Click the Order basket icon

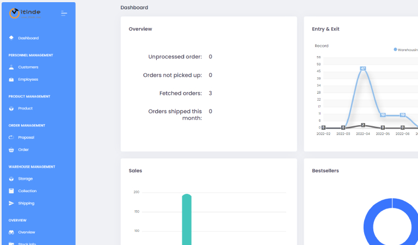11,150
